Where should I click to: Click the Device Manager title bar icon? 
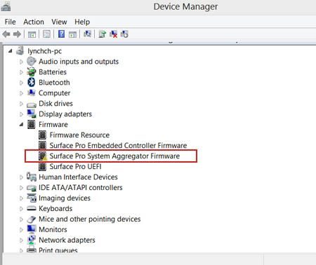[6, 6]
